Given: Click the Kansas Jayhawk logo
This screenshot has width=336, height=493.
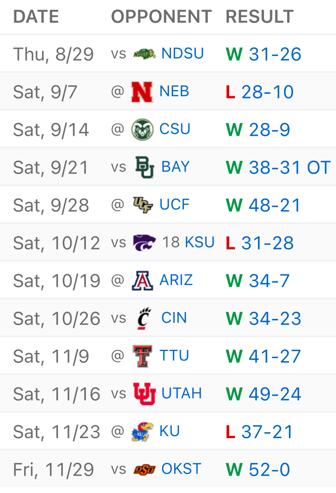Looking at the screenshot, I should (142, 432).
